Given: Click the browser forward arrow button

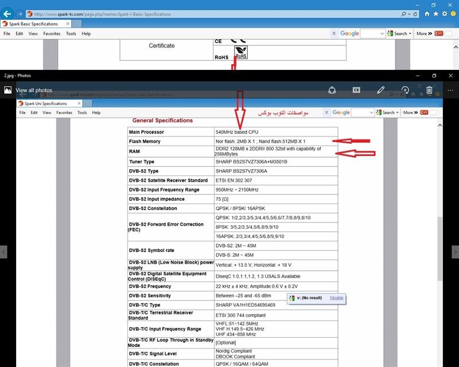Looking at the screenshot, I should point(20,14).
